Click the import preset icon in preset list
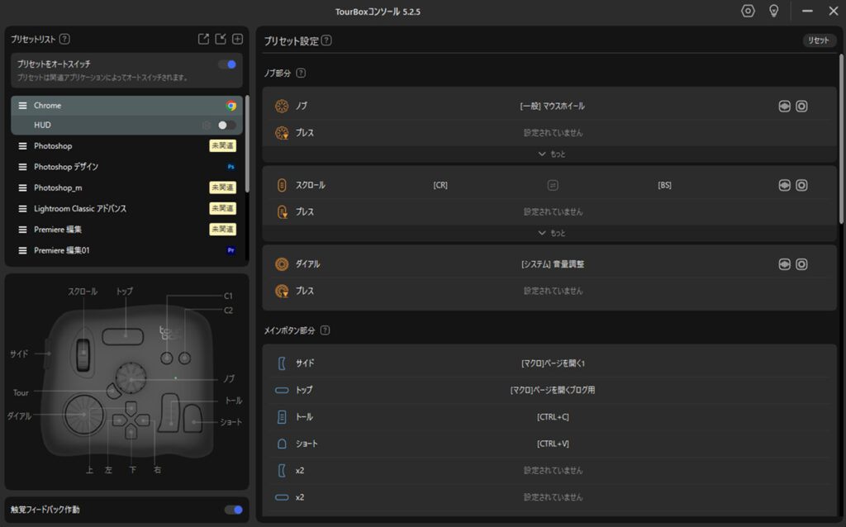Screen dimensions: 846x527 pos(221,39)
